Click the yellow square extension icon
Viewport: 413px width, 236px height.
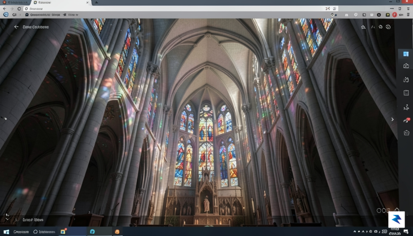(388, 15)
